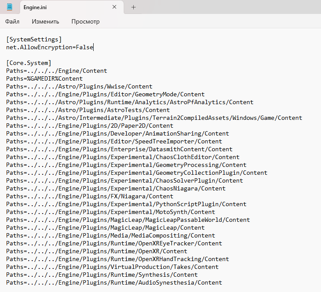The image size is (321, 292).
Task: Click the MediaCompositing/Content path line
Action: coord(111,235)
